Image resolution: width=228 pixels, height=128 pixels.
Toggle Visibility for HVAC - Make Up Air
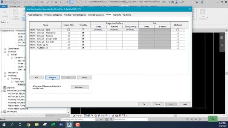tap(83, 45)
